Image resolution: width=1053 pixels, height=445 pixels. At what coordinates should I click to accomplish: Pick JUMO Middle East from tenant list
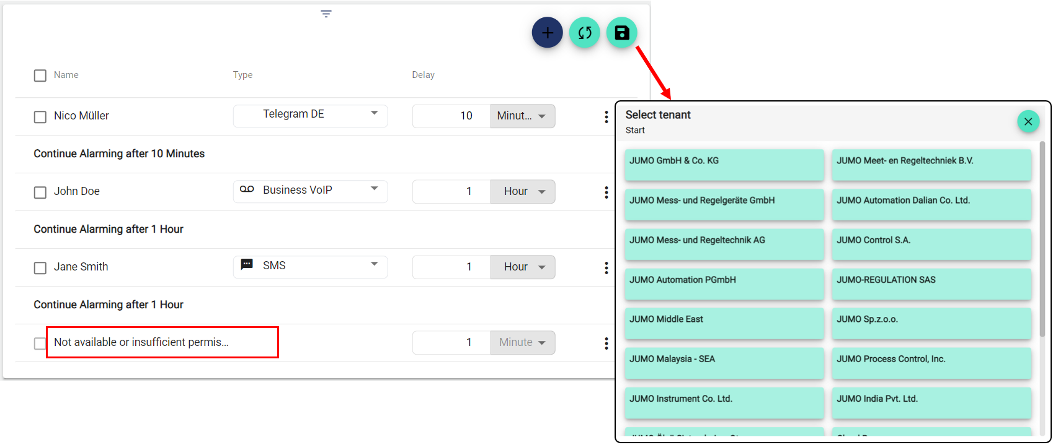click(x=724, y=322)
